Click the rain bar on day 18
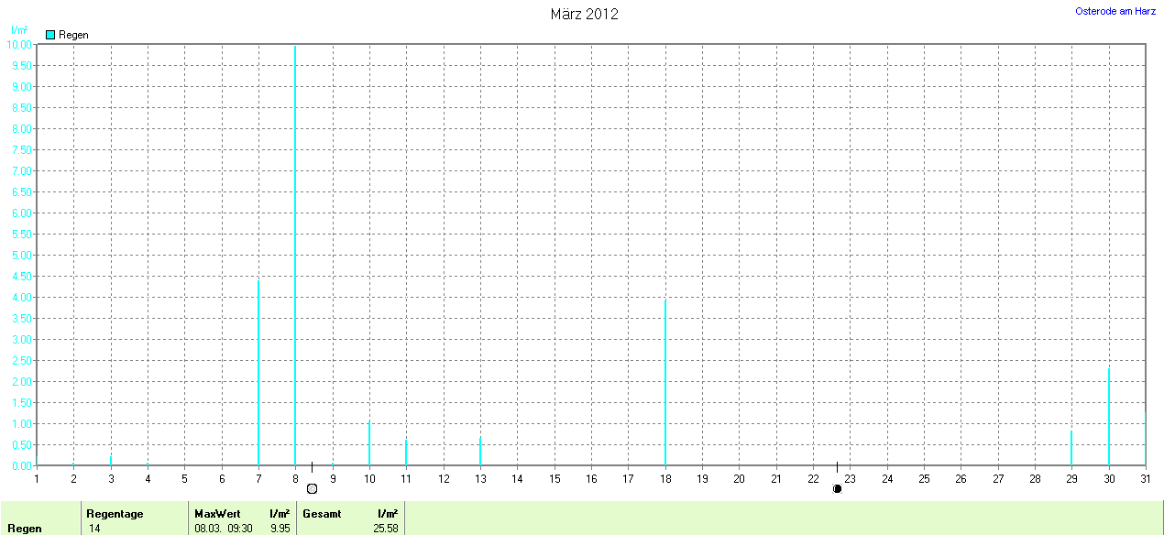This screenshot has width=1164, height=535. coord(665,383)
